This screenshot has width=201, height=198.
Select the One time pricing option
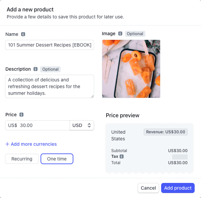57,159
